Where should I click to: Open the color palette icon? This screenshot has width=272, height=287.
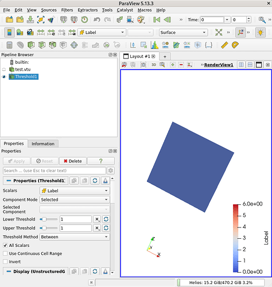[x=141, y=20]
